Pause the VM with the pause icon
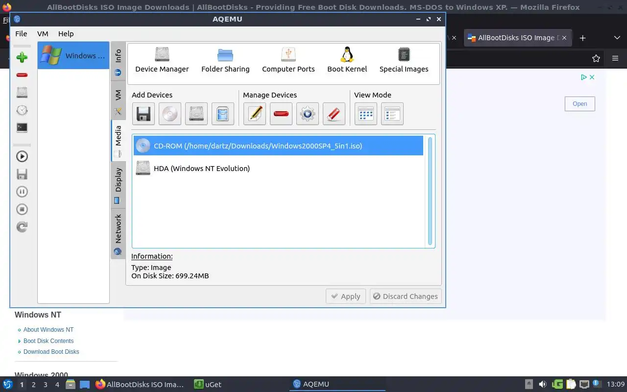This screenshot has height=392, width=627. click(22, 192)
